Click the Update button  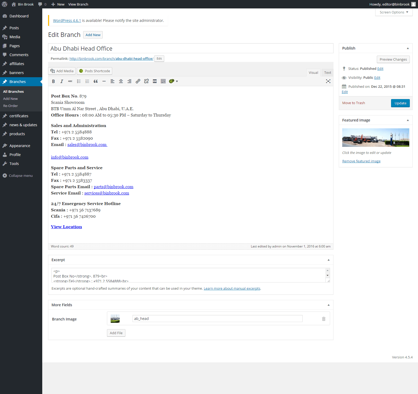pyautogui.click(x=400, y=103)
